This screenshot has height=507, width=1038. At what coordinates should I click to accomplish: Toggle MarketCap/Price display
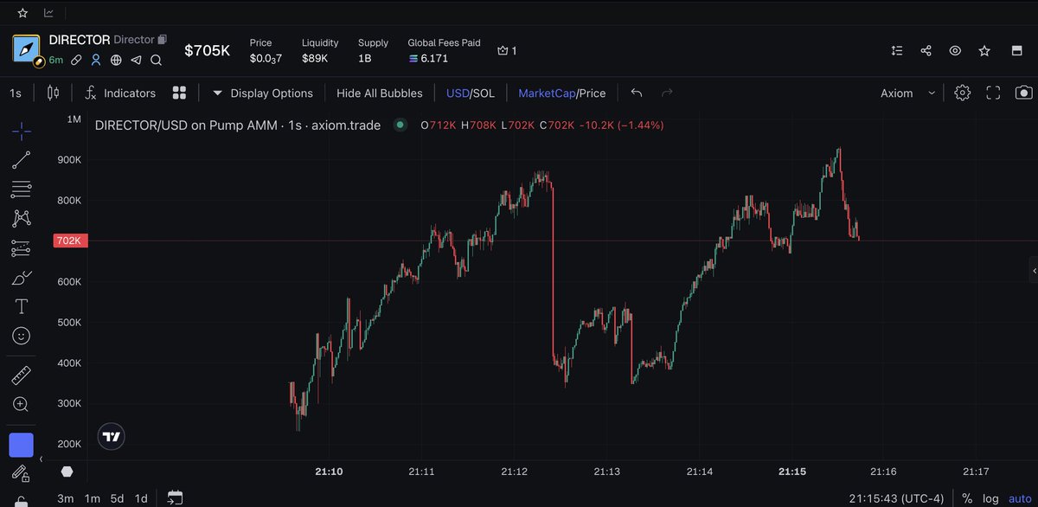(562, 93)
